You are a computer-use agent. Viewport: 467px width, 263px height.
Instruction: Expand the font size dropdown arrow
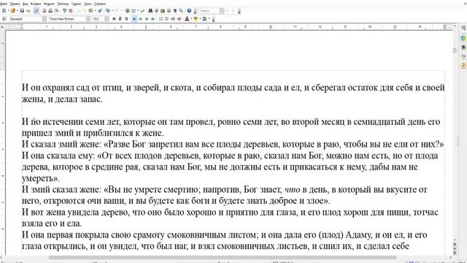(107, 19)
